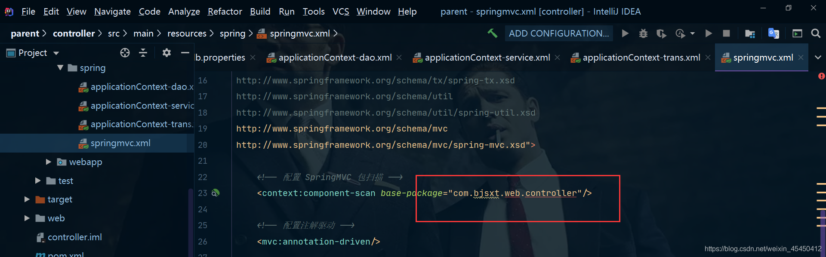
Task: Open the Help menu
Action: coord(407,12)
